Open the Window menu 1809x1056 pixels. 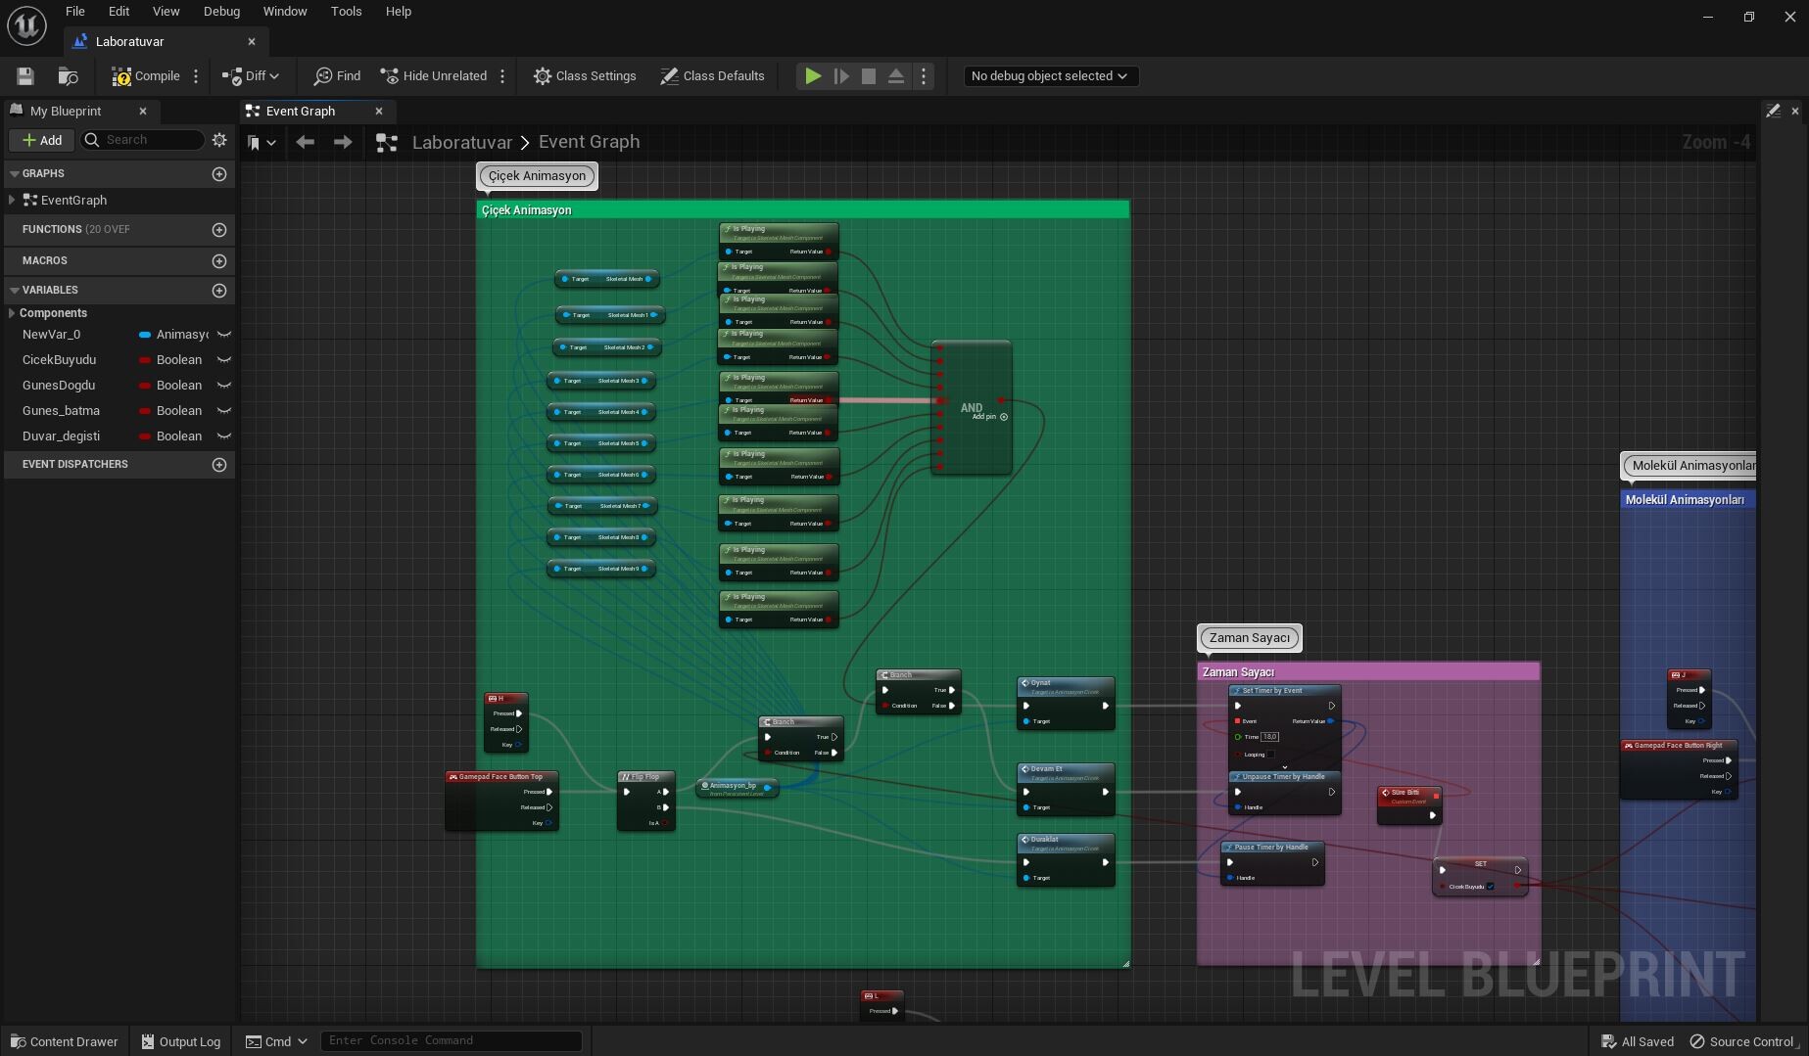(x=285, y=11)
